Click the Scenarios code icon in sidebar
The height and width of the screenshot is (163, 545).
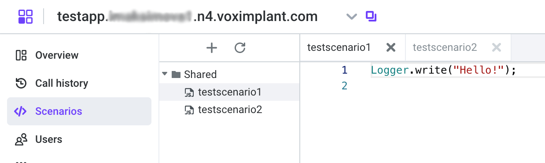click(x=20, y=111)
